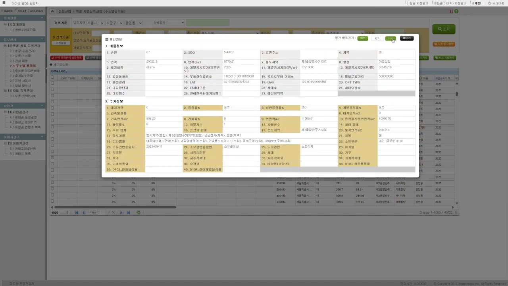Toggle the select-all checkbox in grid header
Viewport: 508px width, 286px height.
pyautogui.click(x=52, y=78)
